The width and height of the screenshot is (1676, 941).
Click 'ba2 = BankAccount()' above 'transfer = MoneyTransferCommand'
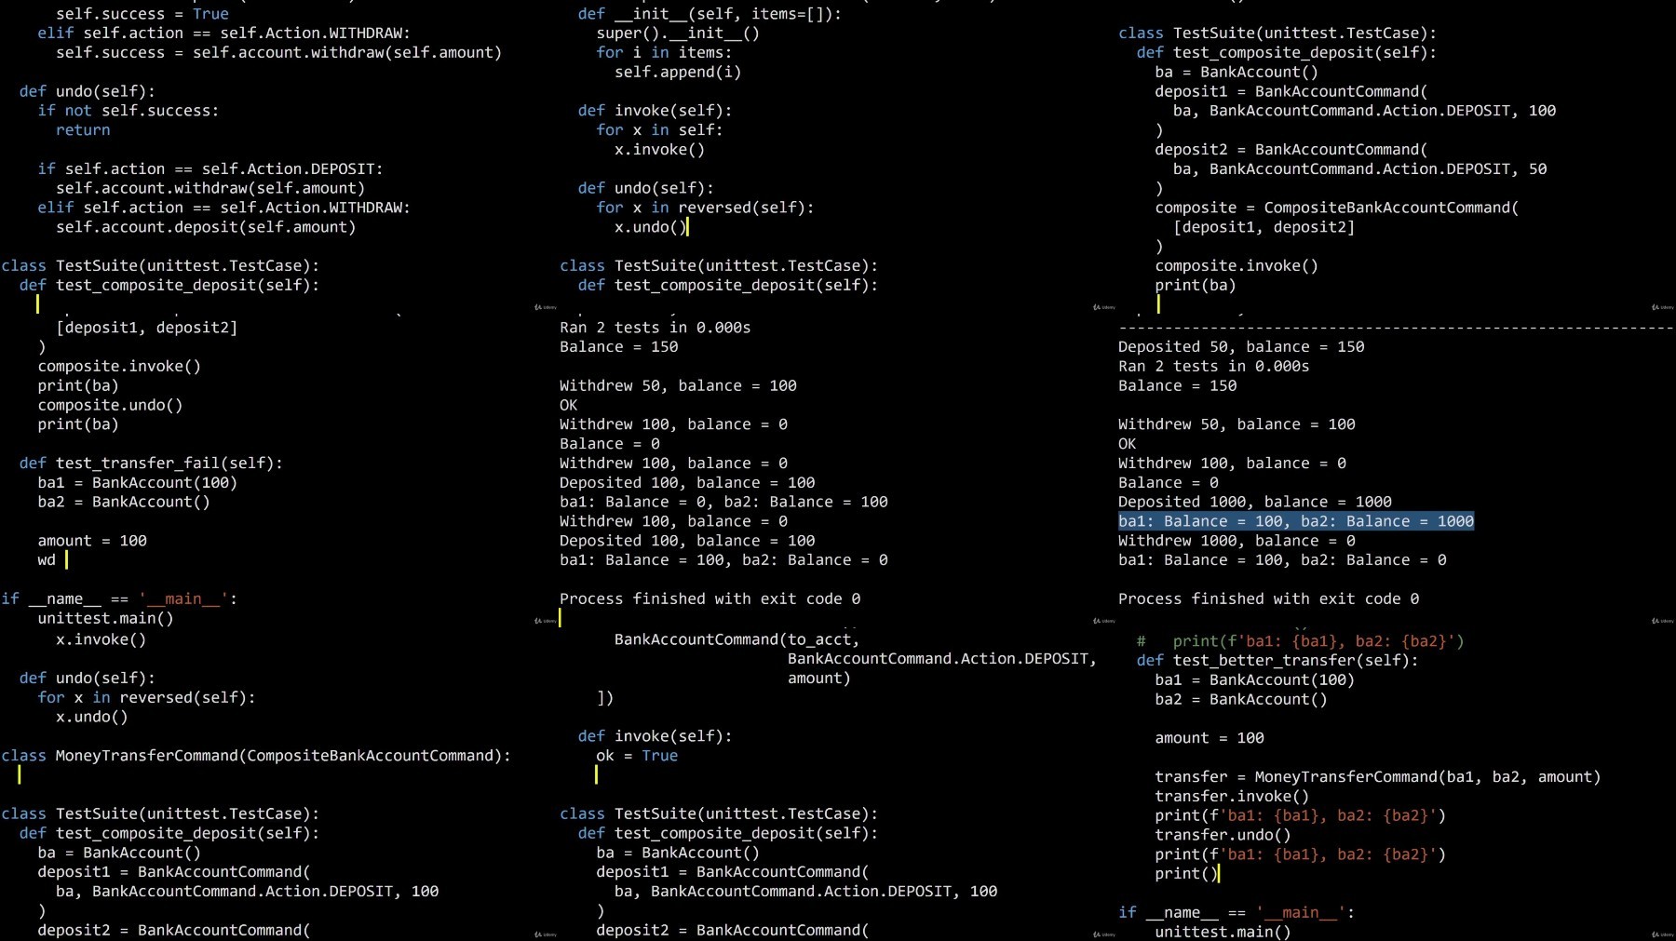pos(1241,700)
